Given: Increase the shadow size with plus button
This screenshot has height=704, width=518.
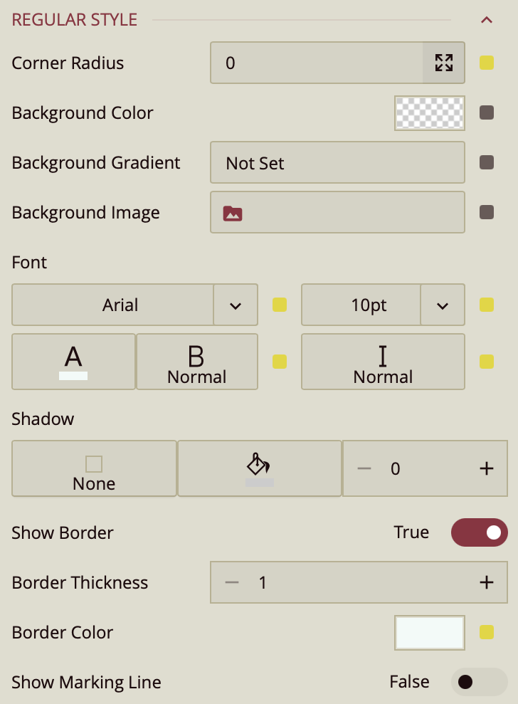Looking at the screenshot, I should point(487,468).
